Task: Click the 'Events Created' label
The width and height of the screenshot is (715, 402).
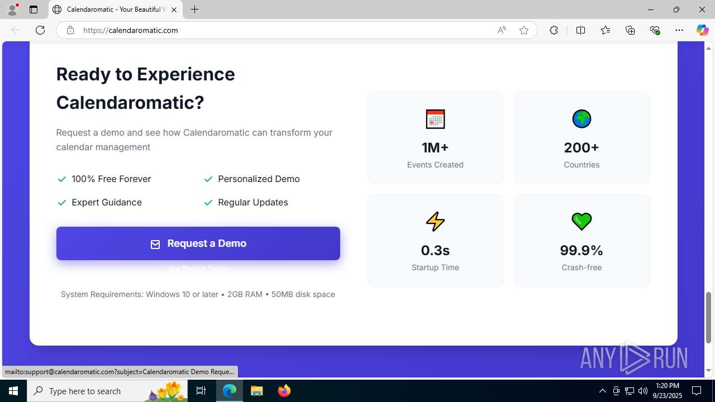Action: pos(435,165)
